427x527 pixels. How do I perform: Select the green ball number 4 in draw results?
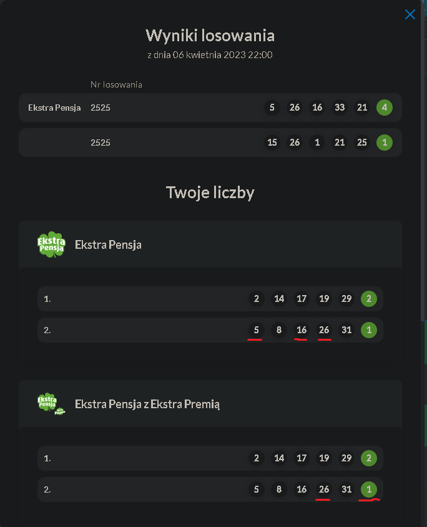pos(385,108)
